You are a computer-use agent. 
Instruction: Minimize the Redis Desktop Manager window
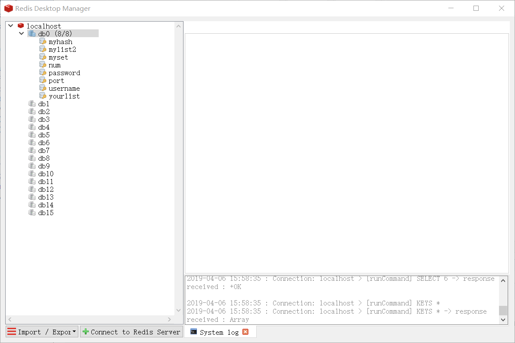pyautogui.click(x=451, y=8)
